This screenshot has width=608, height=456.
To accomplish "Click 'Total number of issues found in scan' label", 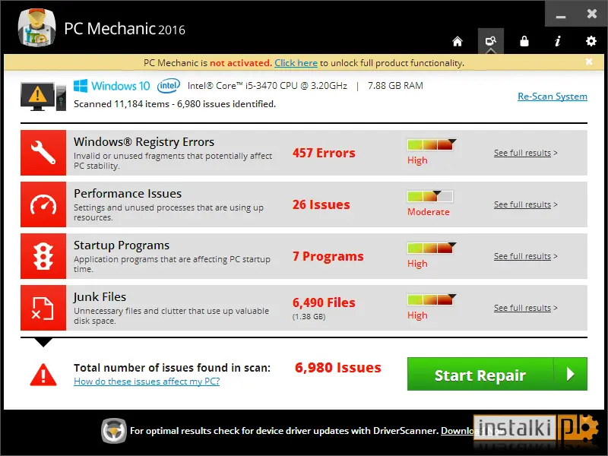I will click(x=173, y=368).
